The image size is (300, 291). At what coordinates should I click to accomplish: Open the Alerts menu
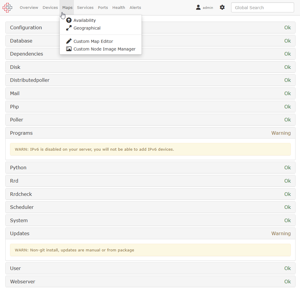135,8
